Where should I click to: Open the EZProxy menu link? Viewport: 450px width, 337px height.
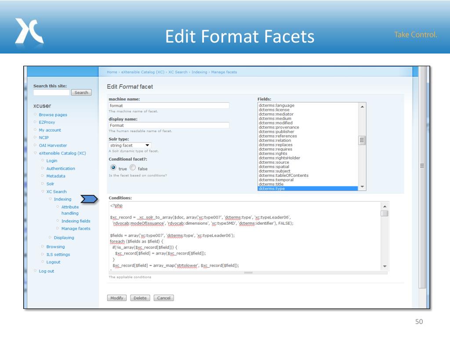click(47, 122)
